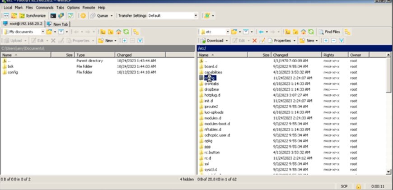Sort remote panel by Rights column
This screenshot has height=190, width=393.
pos(335,55)
